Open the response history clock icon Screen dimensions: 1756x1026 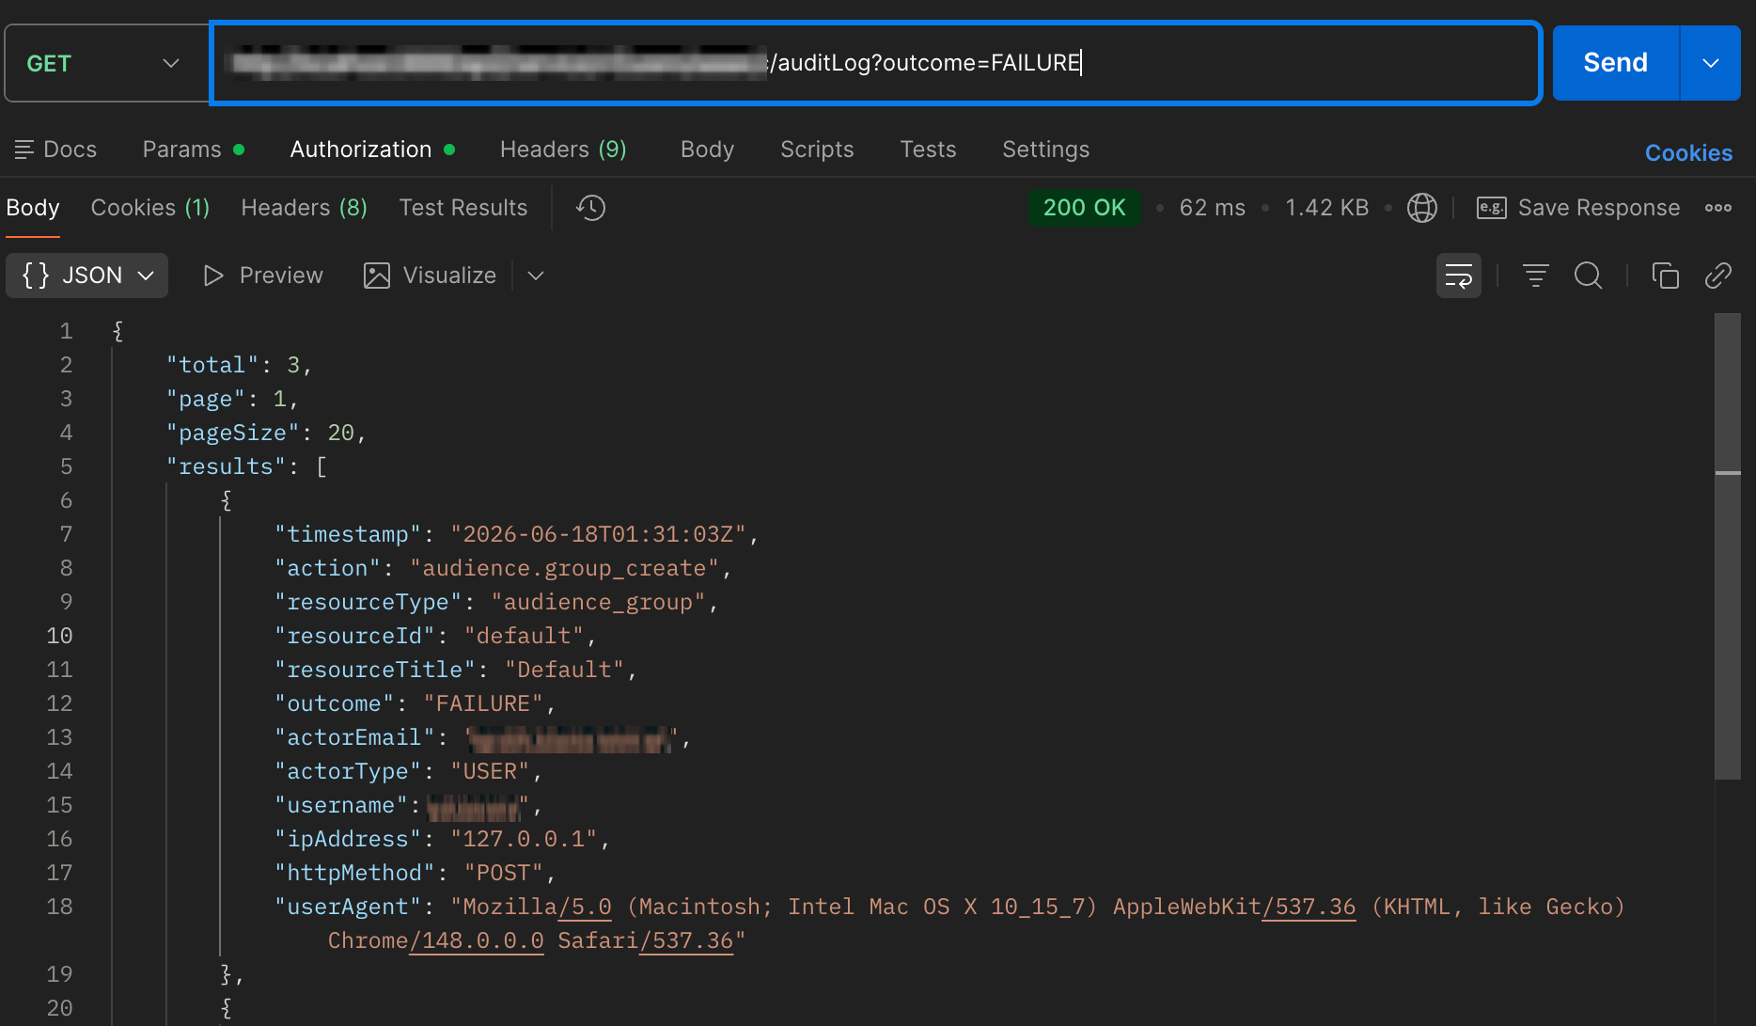[x=591, y=208]
